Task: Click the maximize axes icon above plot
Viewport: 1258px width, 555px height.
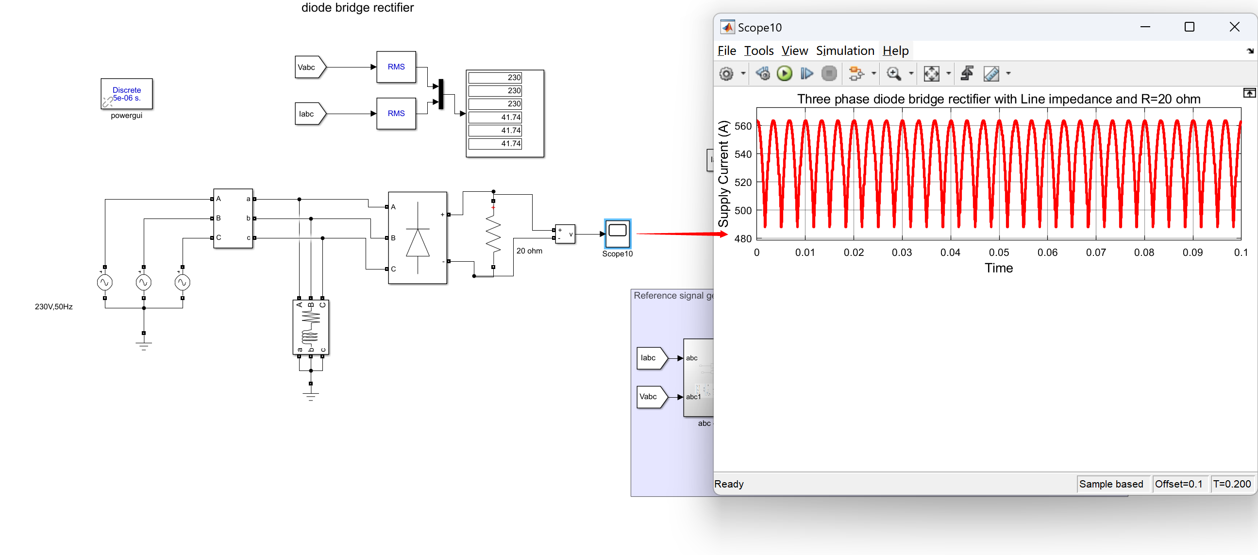Action: (x=1249, y=93)
